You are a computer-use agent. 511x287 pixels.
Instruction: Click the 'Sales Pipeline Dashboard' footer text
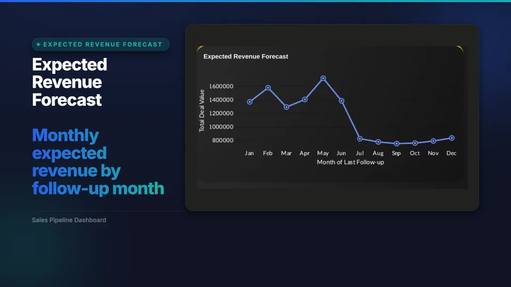point(69,220)
